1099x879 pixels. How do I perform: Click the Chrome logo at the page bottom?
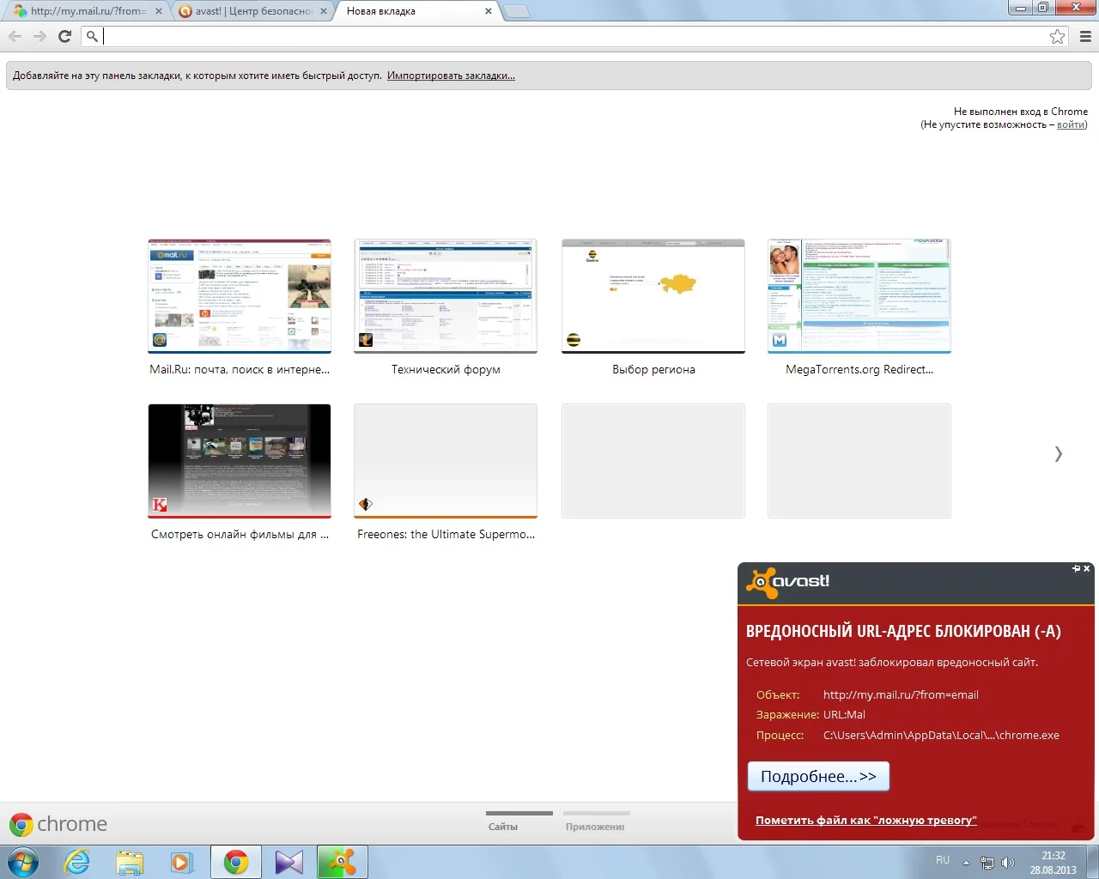58,824
